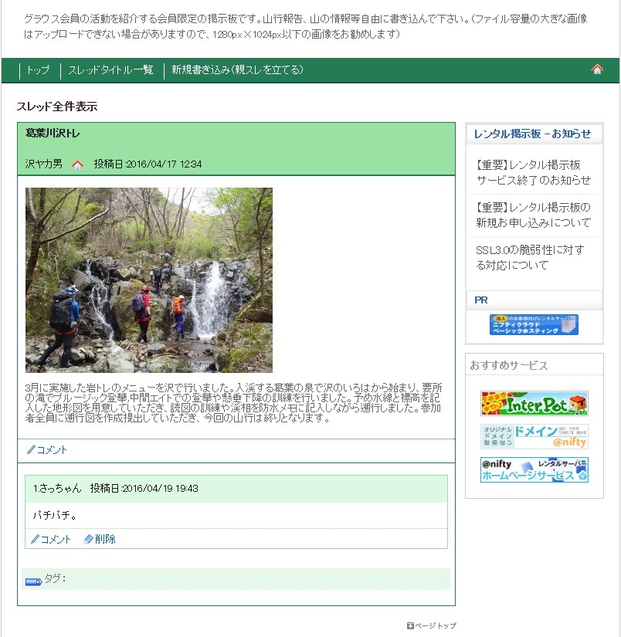
Task: Click the house icon beside 沢ヤカ男
Action: click(77, 164)
